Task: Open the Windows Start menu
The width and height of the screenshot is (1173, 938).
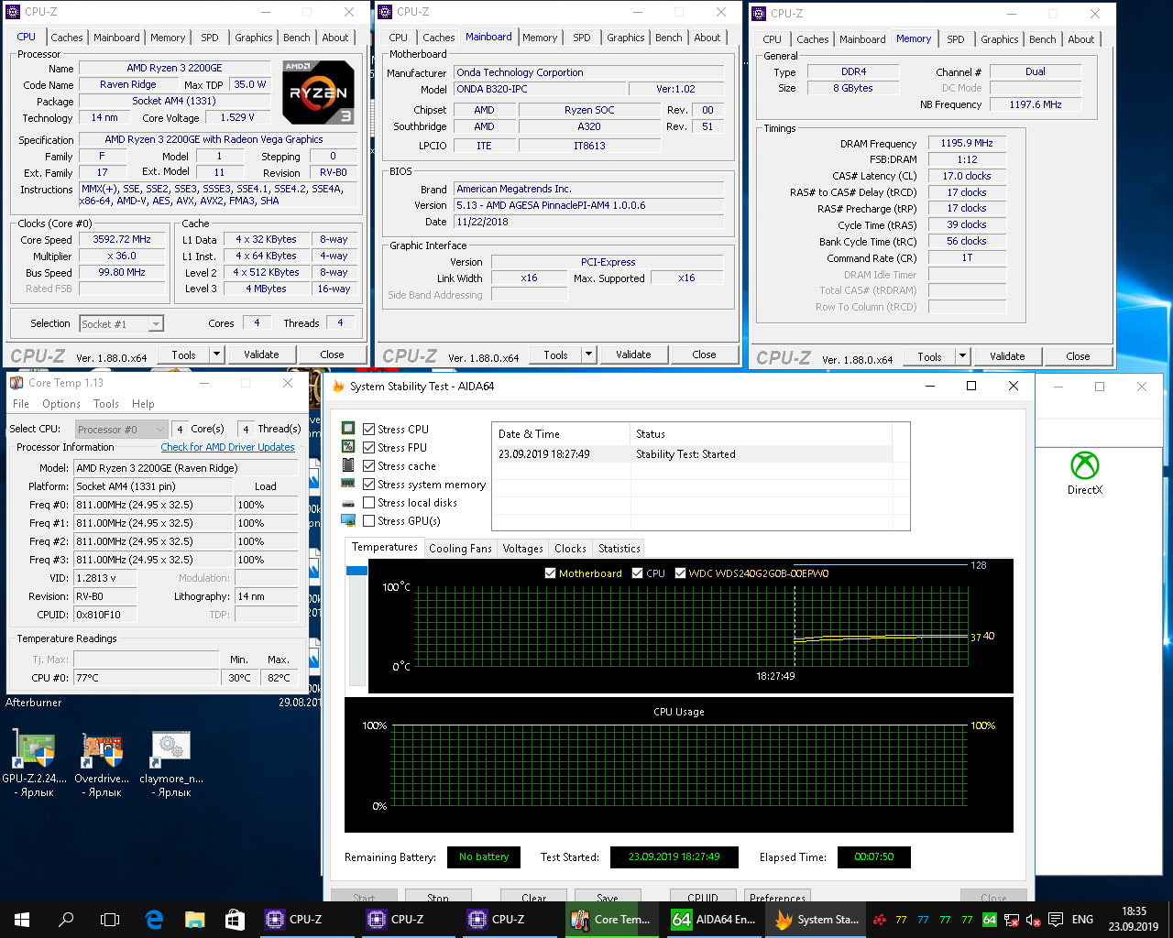Action: tap(22, 920)
